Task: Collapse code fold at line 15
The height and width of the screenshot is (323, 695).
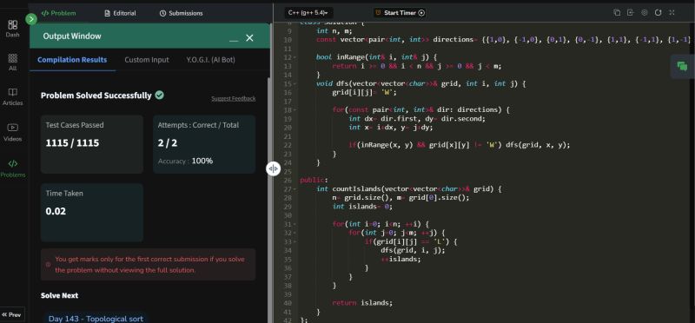Action: [295, 83]
